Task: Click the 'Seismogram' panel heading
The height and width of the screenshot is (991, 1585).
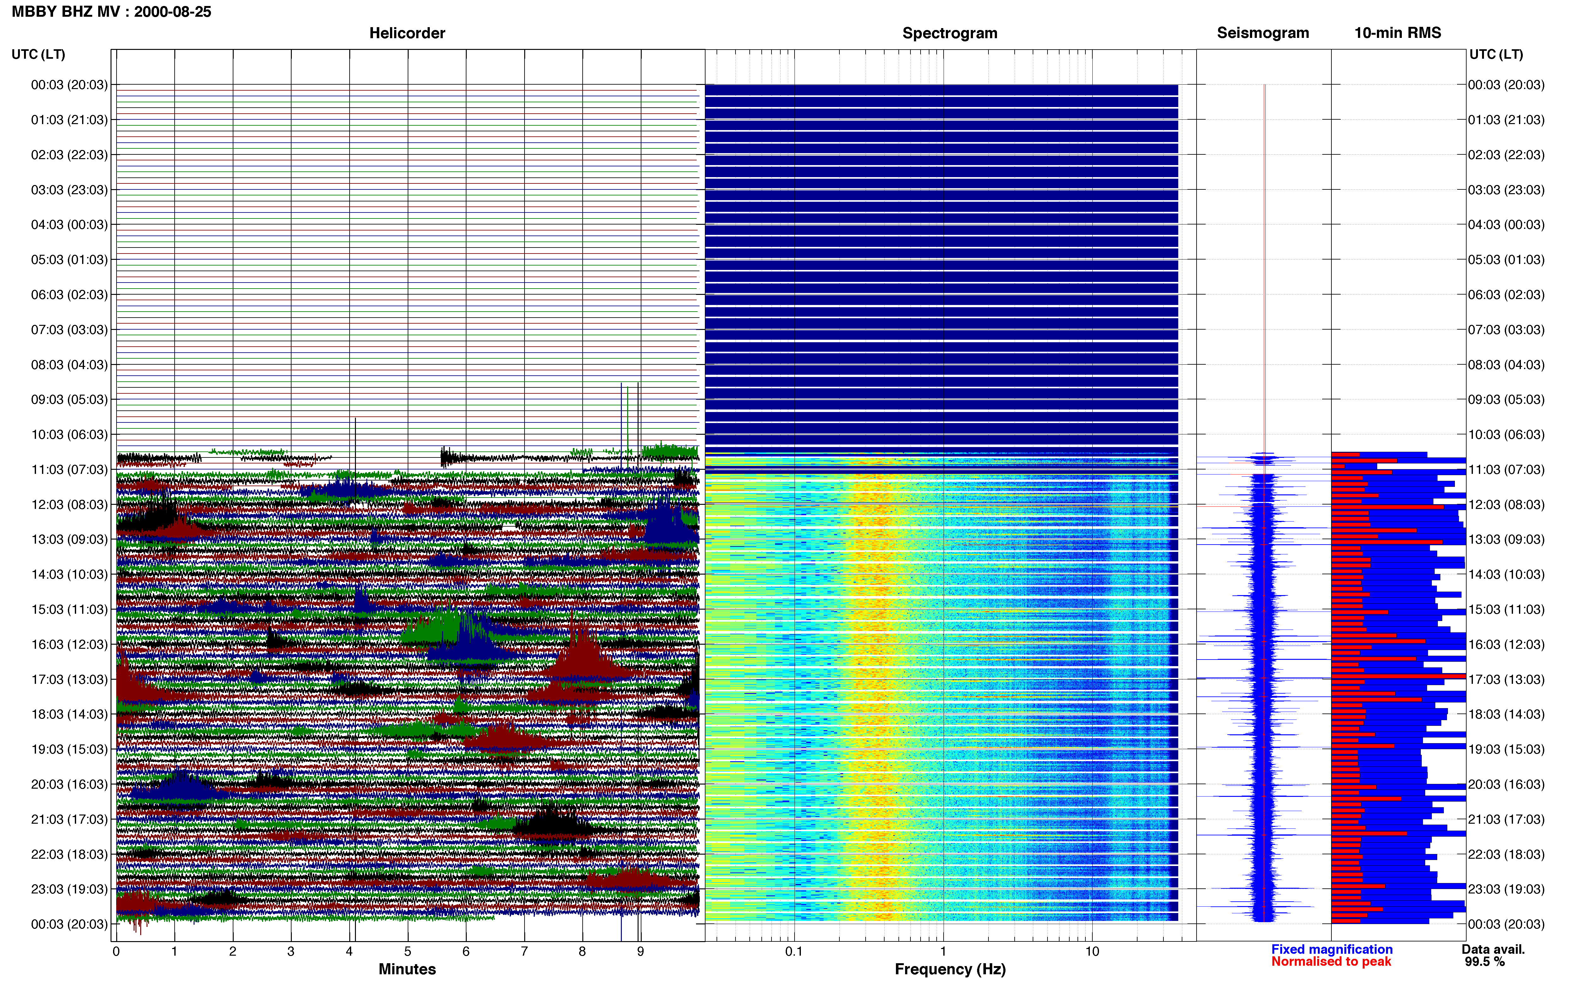Action: [1263, 33]
